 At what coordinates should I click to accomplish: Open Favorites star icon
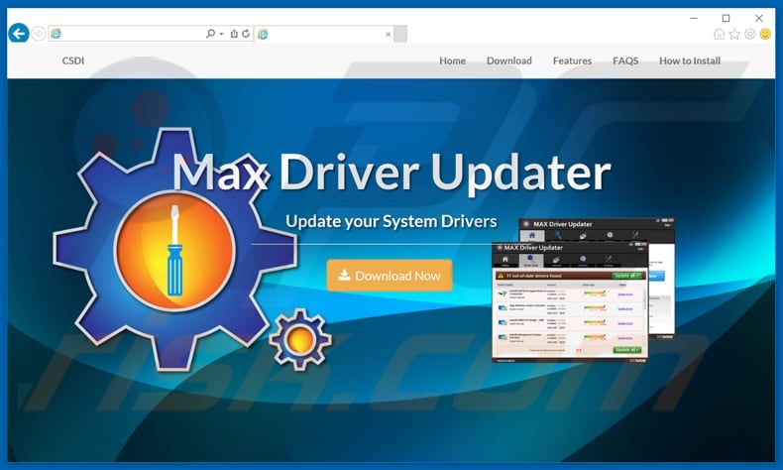tap(734, 34)
